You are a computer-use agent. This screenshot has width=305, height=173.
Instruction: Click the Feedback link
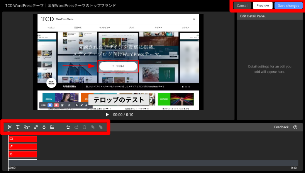pyautogui.click(x=281, y=127)
